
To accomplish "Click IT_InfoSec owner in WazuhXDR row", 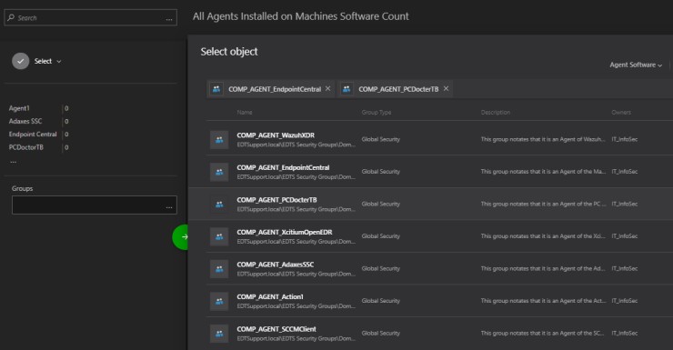I will [625, 139].
